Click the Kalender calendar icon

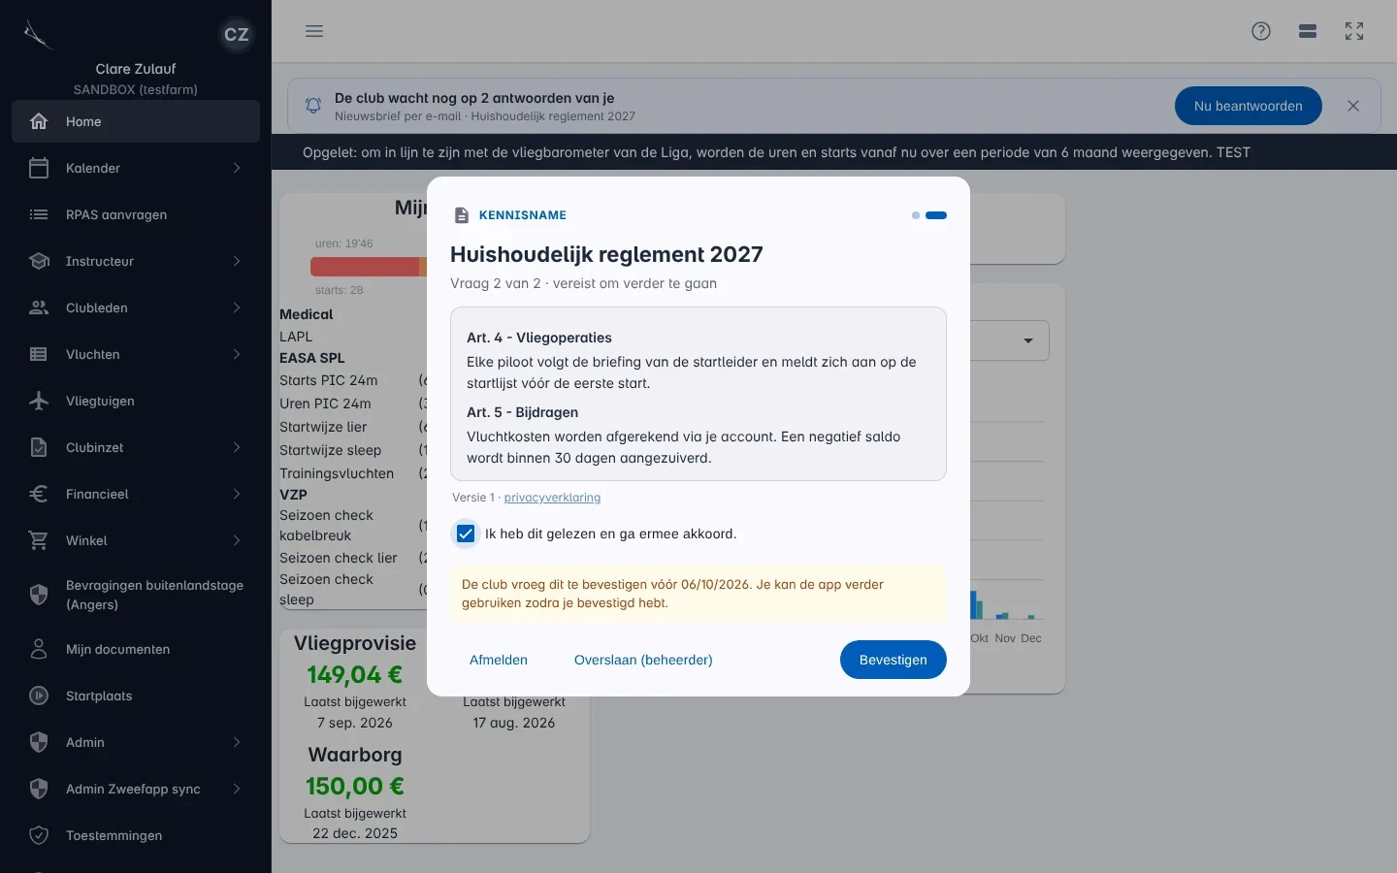[39, 168]
